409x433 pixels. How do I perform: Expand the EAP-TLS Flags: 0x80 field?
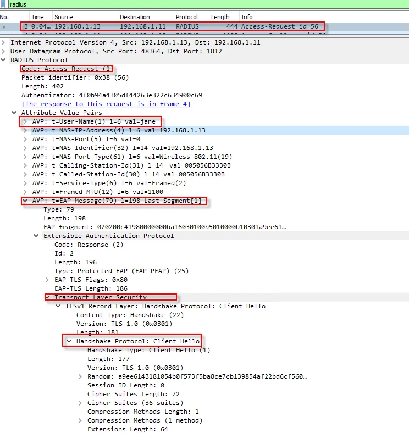coord(47,280)
